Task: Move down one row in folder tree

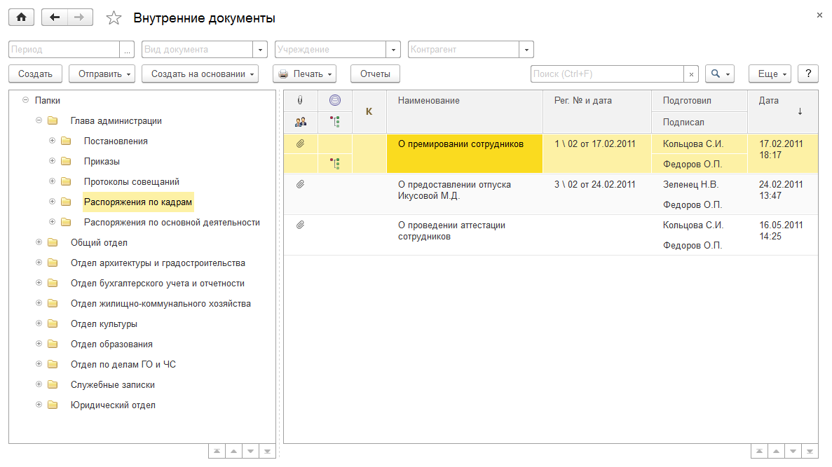Action: click(x=250, y=451)
